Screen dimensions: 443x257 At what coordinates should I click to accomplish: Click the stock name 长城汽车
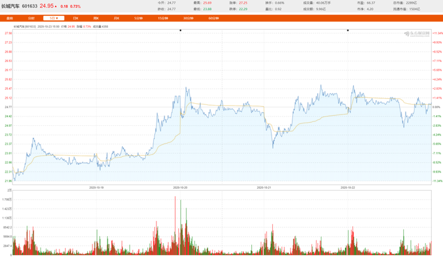click(x=11, y=6)
